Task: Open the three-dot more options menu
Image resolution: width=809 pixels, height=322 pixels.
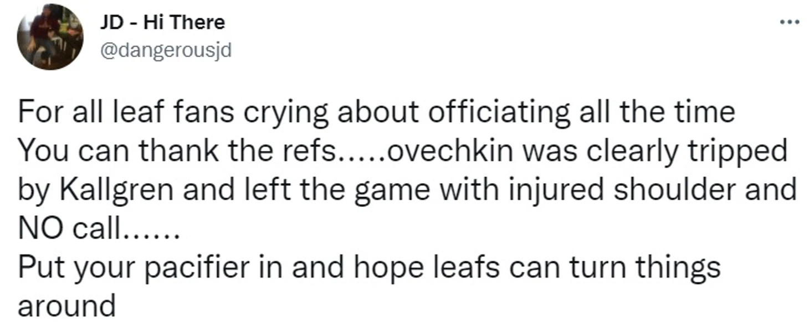Action: pyautogui.click(x=790, y=23)
